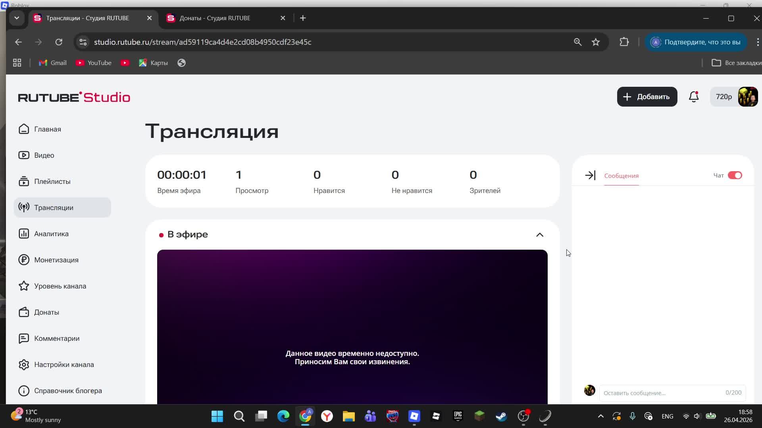Select the Сообщения chat tab
Screen dimensions: 762x428
click(x=621, y=176)
